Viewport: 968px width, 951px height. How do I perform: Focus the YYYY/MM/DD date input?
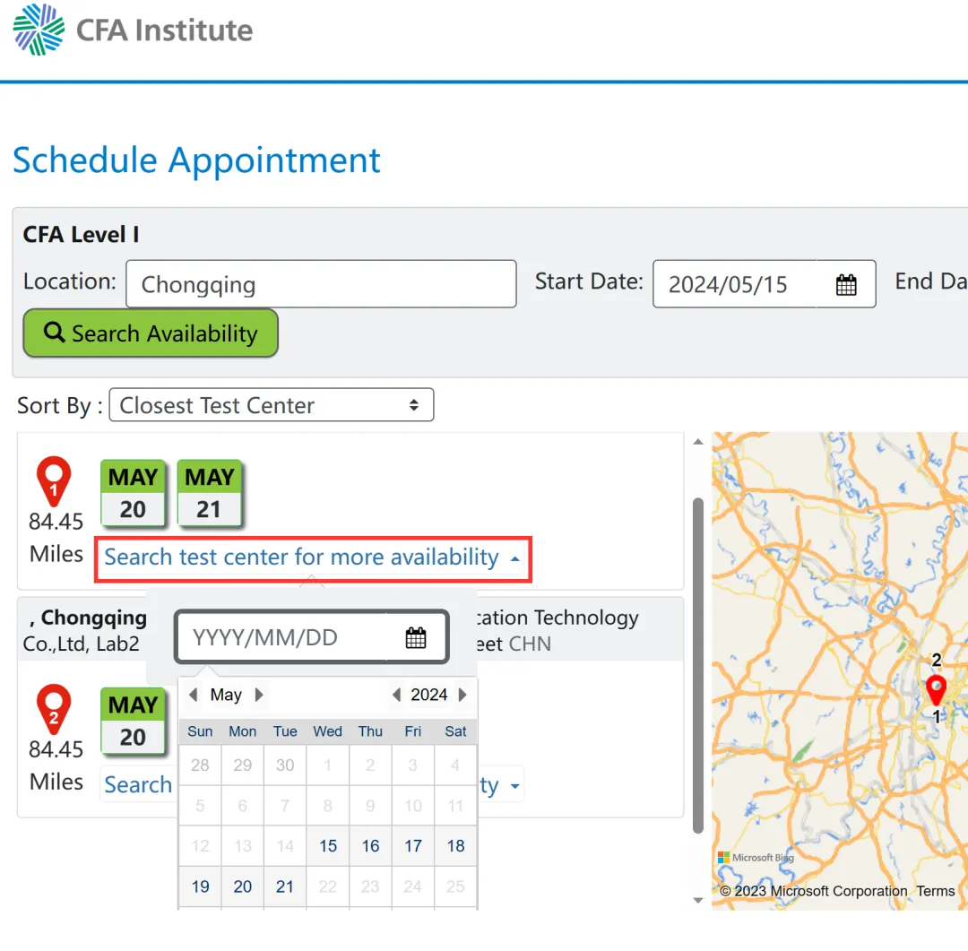coord(287,638)
